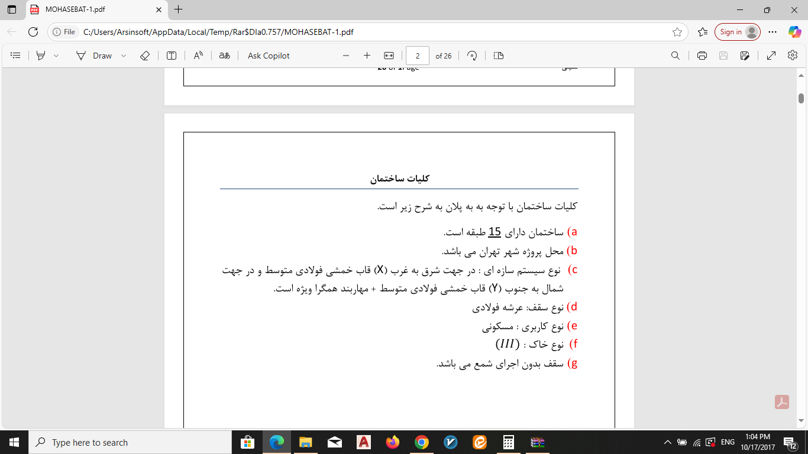Click the Type here to search box

[x=130, y=442]
